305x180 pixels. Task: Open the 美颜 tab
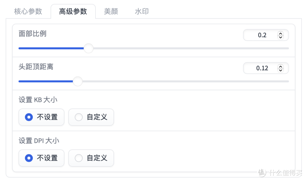tap(111, 11)
